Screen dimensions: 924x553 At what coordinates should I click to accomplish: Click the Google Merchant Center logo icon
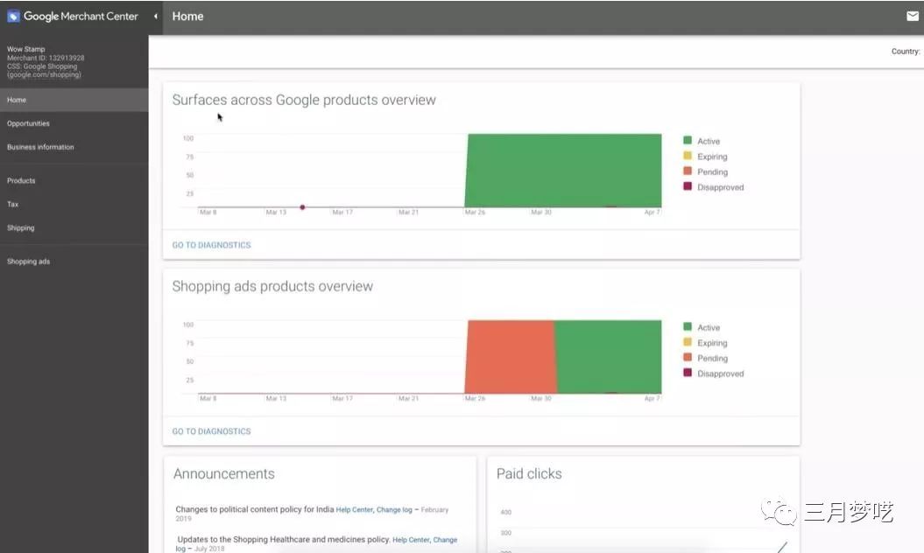click(13, 17)
